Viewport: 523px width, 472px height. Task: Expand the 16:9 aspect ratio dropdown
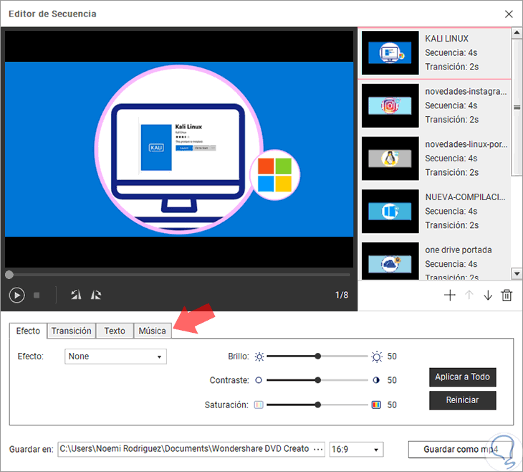coord(356,450)
